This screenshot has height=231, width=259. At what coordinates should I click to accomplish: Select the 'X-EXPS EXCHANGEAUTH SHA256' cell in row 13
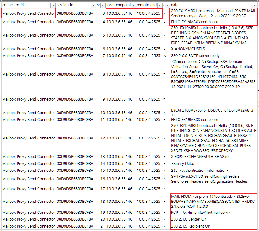(x=214, y=157)
